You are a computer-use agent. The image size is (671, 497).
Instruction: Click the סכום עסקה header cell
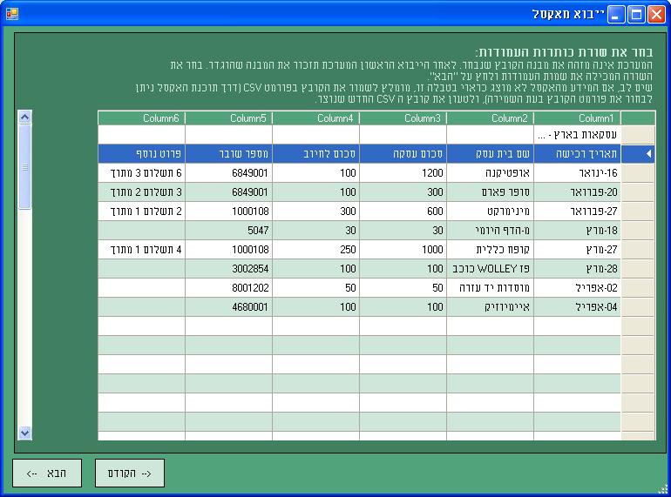coord(403,154)
